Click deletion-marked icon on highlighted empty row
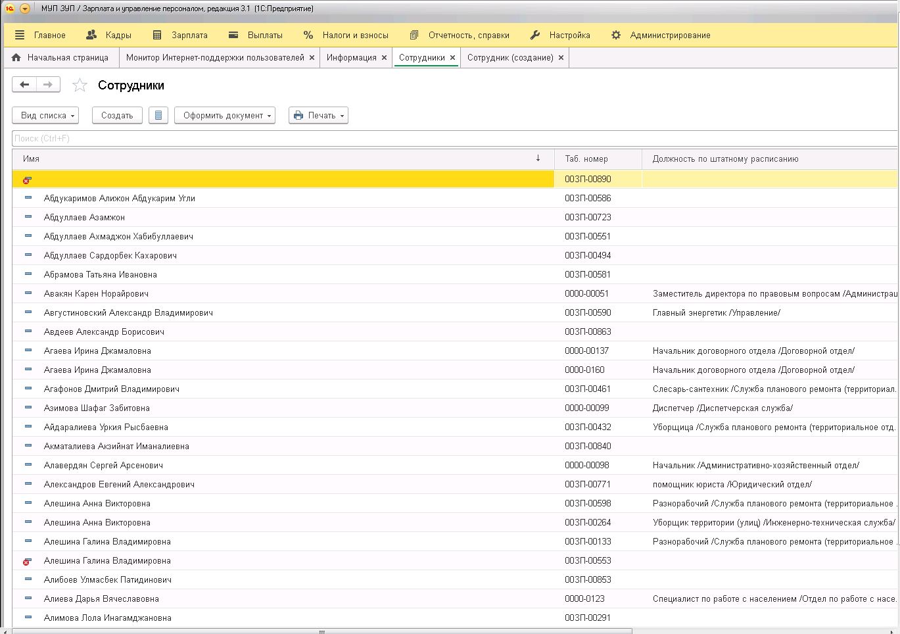The width and height of the screenshot is (900, 634). [x=27, y=180]
